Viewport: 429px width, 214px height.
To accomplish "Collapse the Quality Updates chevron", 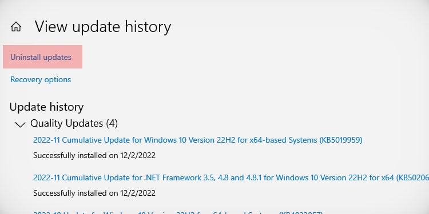I will (x=20, y=125).
